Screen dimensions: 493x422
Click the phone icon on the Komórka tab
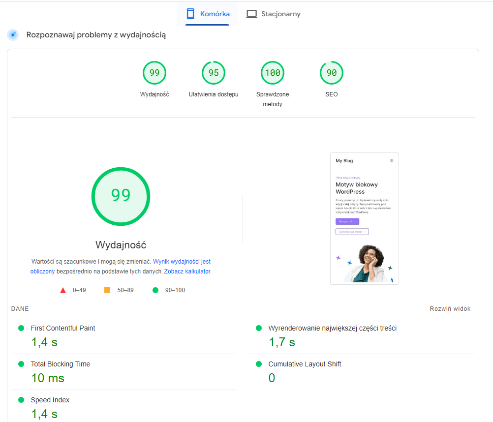pyautogui.click(x=190, y=14)
